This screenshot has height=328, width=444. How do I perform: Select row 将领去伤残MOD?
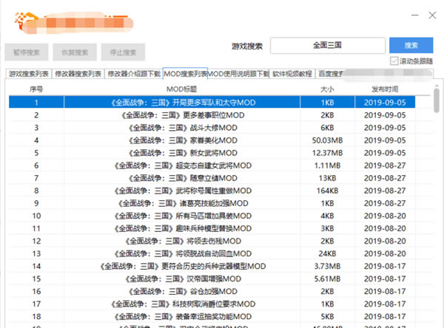tap(212, 241)
